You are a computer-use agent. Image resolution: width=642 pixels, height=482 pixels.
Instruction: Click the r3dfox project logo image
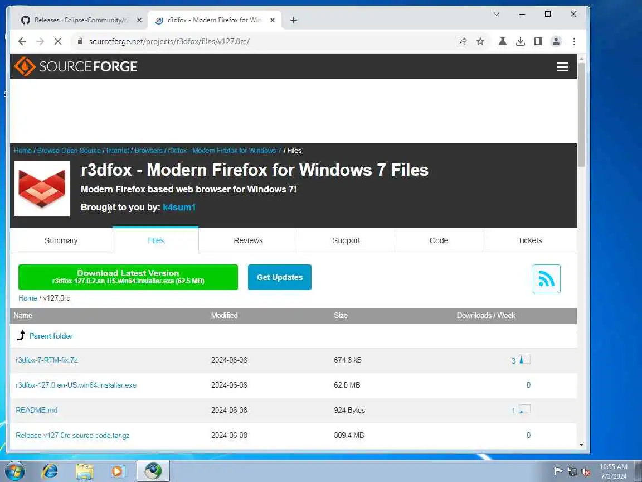point(42,189)
